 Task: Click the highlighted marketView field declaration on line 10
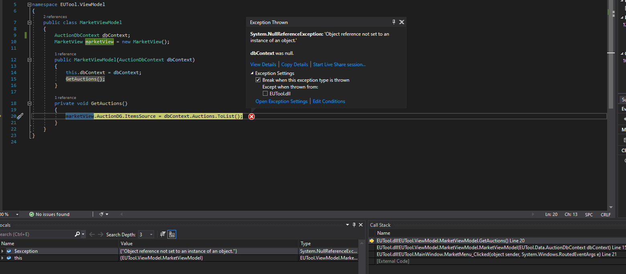point(100,42)
